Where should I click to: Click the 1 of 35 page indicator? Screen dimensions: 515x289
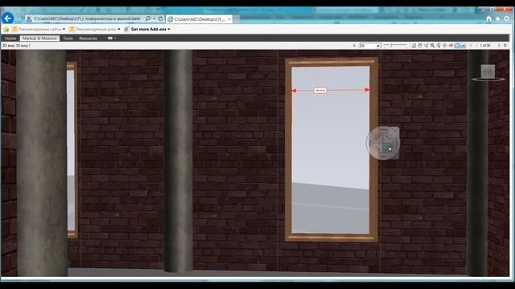click(484, 46)
